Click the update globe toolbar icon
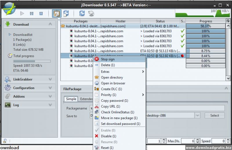Viewport: 232px width, 150px height. pyautogui.click(x=91, y=13)
